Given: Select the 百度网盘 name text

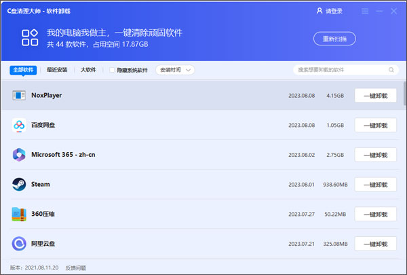Looking at the screenshot, I should (x=43, y=126).
